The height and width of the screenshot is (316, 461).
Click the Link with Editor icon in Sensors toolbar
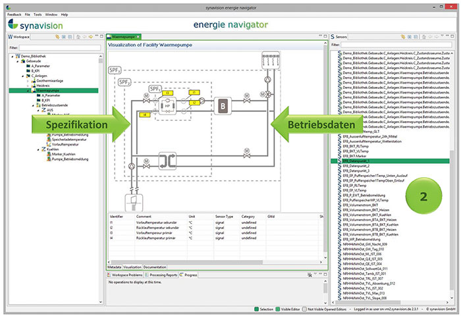403,37
